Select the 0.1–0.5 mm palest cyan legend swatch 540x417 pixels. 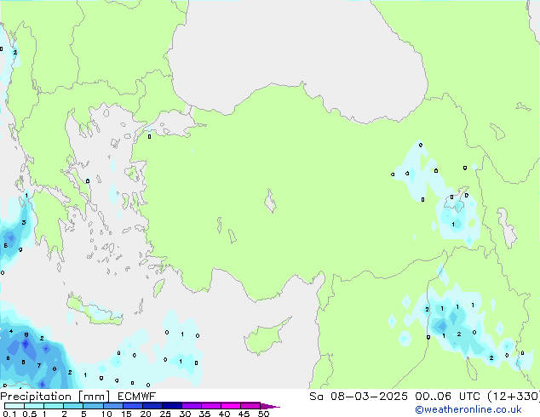[x=14, y=406]
